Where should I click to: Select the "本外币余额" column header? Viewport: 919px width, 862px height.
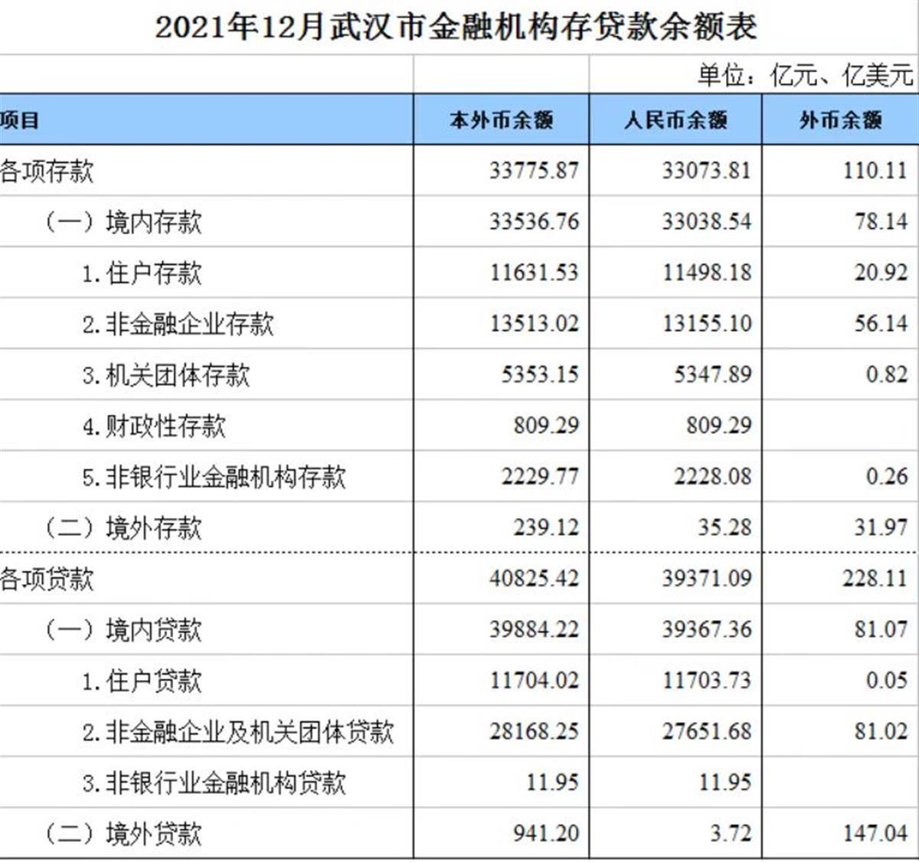(x=501, y=120)
